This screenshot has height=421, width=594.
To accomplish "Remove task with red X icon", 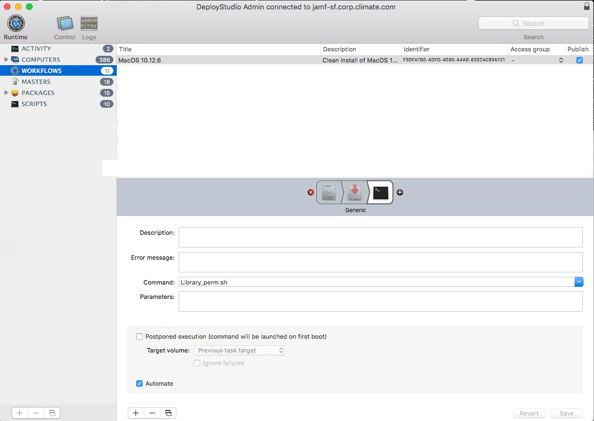I will [311, 192].
